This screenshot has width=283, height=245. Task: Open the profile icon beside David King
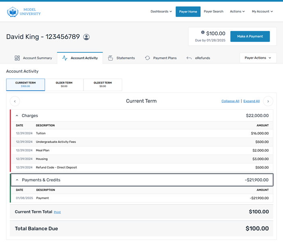(x=86, y=37)
